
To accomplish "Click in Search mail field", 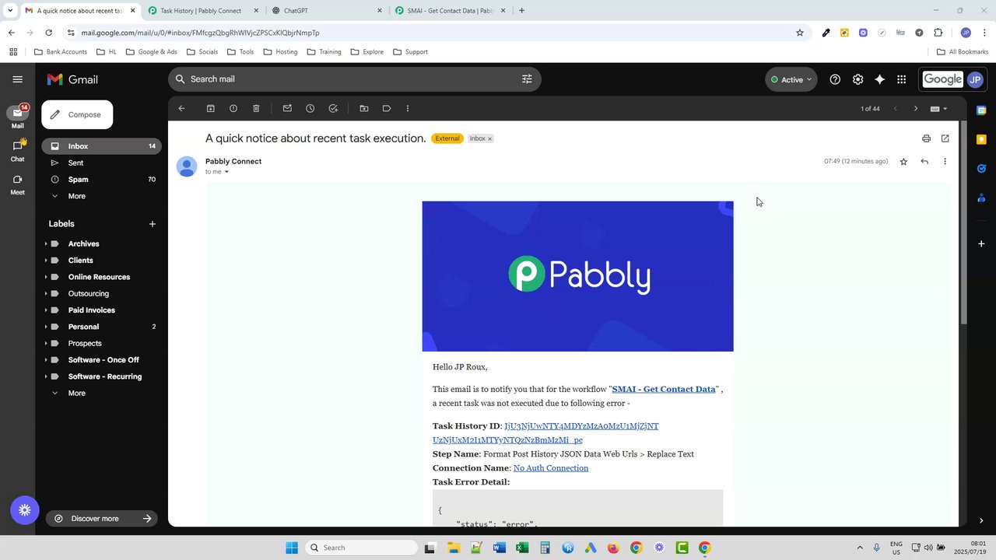I will coord(354,79).
